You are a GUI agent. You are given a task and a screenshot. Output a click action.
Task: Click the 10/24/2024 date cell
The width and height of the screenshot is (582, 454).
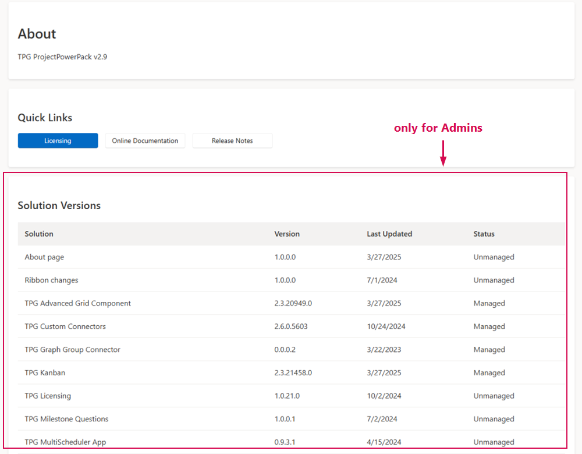[386, 326]
